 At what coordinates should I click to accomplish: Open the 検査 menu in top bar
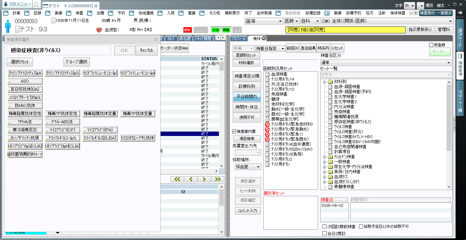point(79,13)
